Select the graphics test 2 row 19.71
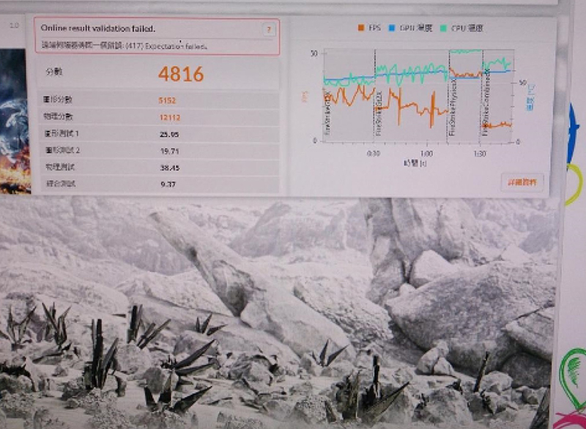Image resolution: width=586 pixels, height=429 pixels. (x=157, y=151)
